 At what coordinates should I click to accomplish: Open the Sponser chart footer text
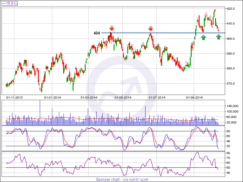pos(122,180)
